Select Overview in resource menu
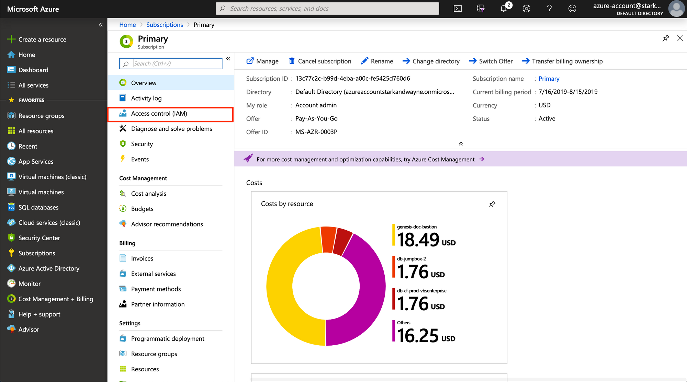Image resolution: width=687 pixels, height=382 pixels. pyautogui.click(x=171, y=83)
